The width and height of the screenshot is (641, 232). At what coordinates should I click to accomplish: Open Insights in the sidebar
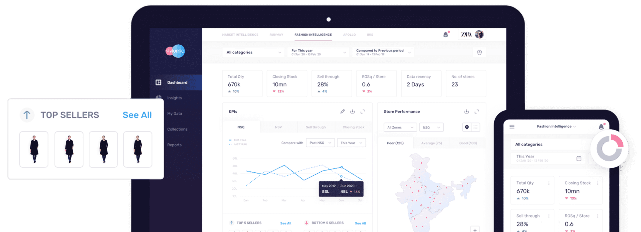pyautogui.click(x=175, y=98)
